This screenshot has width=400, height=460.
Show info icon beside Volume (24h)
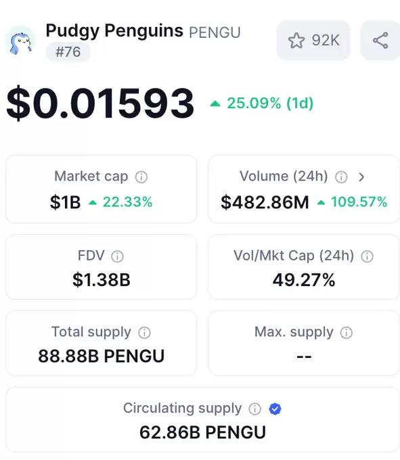pos(341,177)
